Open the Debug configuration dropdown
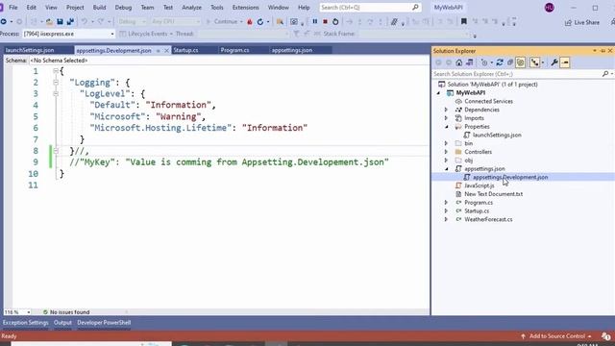 point(133,21)
